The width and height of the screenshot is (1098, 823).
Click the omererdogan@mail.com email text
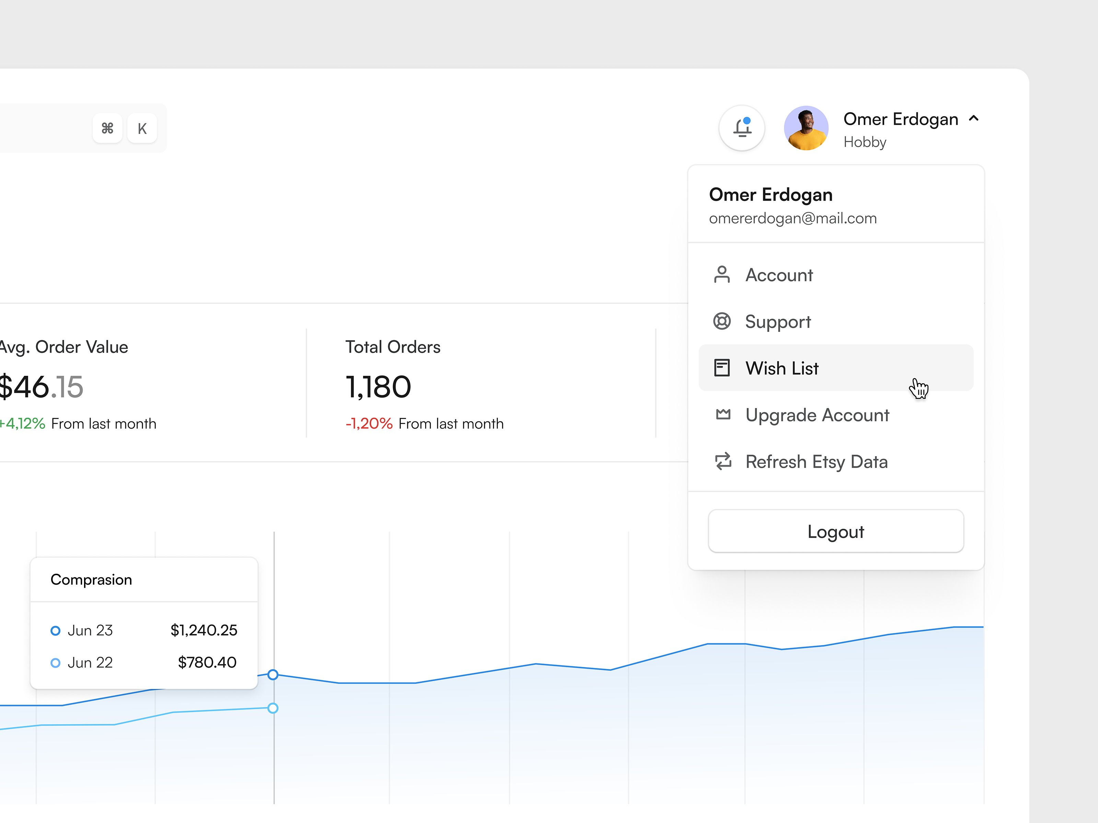coord(793,219)
